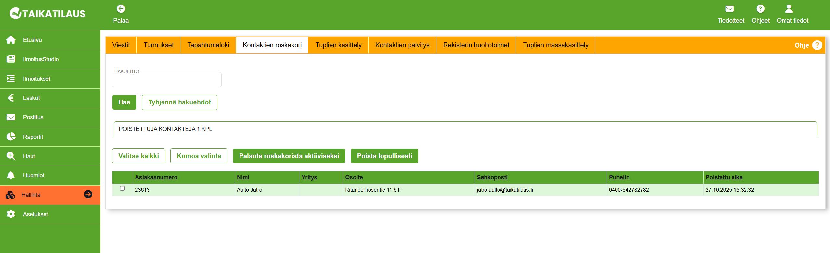Image resolution: width=830 pixels, height=253 pixels.
Task: Open the Tuplien käsittely tab
Action: coord(338,45)
